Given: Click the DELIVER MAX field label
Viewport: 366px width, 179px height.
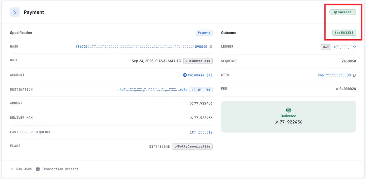Looking at the screenshot, I should coord(21,118).
